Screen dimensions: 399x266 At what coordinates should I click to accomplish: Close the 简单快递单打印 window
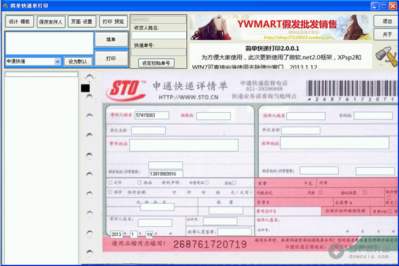pos(393,6)
